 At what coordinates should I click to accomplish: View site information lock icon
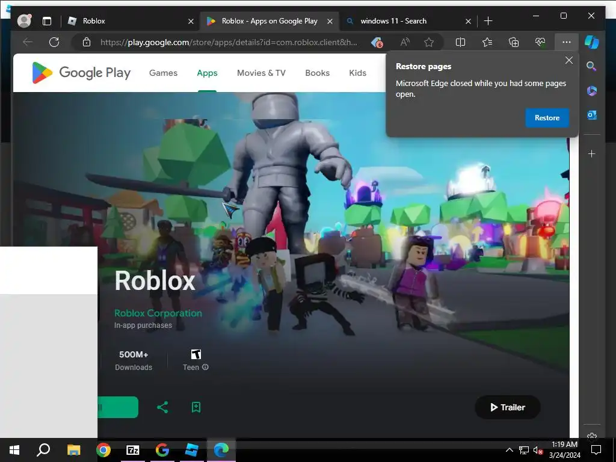(87, 42)
